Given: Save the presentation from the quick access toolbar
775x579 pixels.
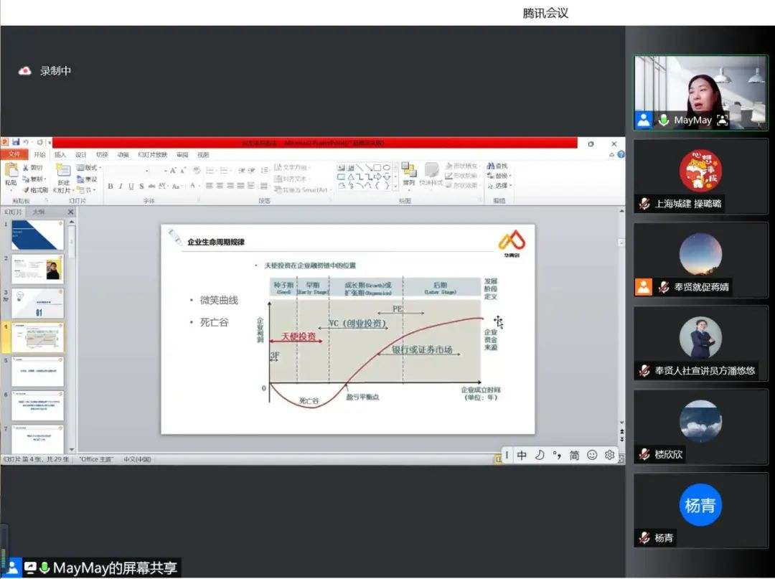Looking at the screenshot, I should click(16, 142).
